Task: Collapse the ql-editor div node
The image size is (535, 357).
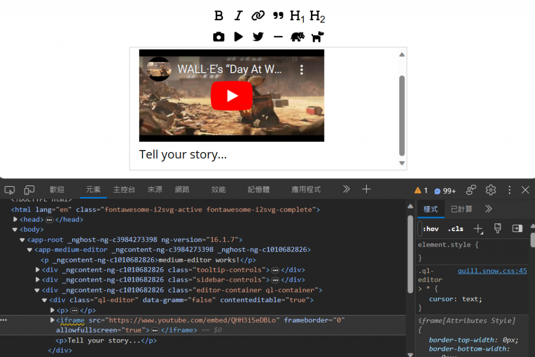Action: point(44,301)
